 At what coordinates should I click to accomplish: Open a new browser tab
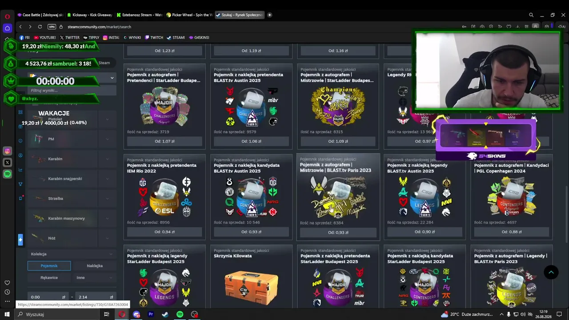(269, 15)
